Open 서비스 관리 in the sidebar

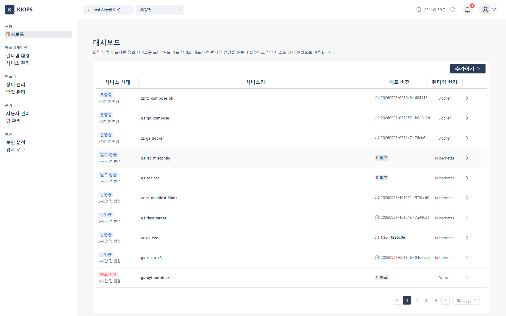coord(18,63)
